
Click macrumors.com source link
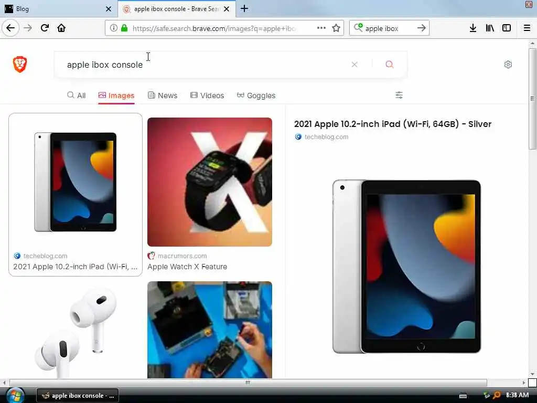[182, 256]
